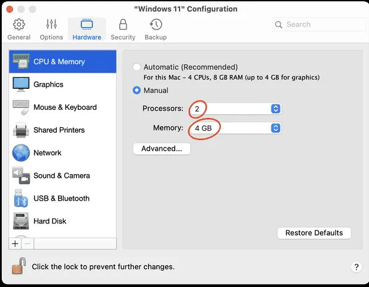Open the Graphics settings monitor icon

(21, 85)
